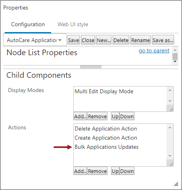This screenshot has width=182, height=190.
Task: Follow the go to parent link
Action: coord(154,51)
